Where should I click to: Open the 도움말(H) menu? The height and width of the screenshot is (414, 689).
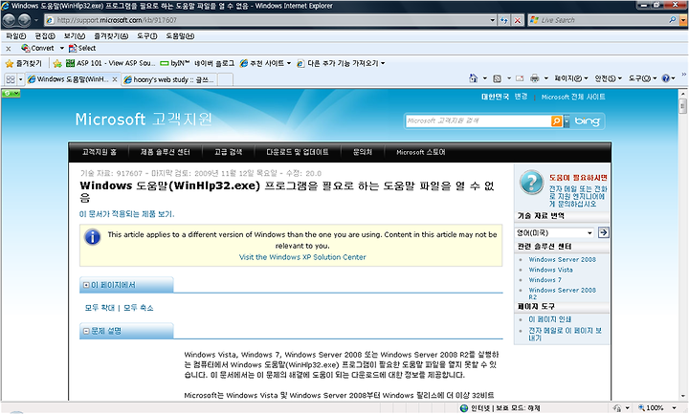(180, 36)
